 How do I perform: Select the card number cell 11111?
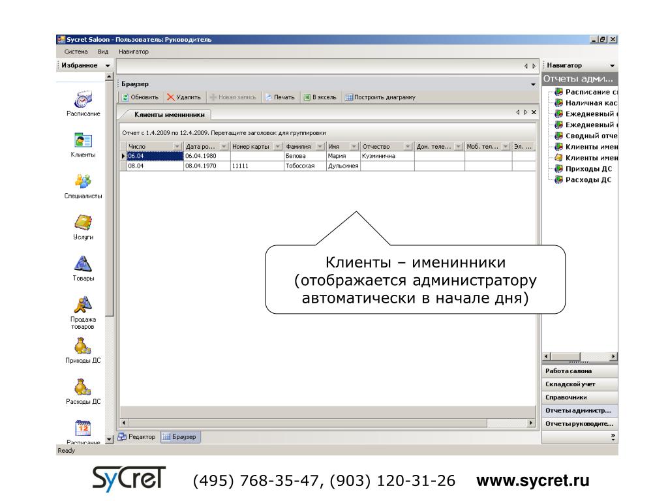tap(257, 166)
